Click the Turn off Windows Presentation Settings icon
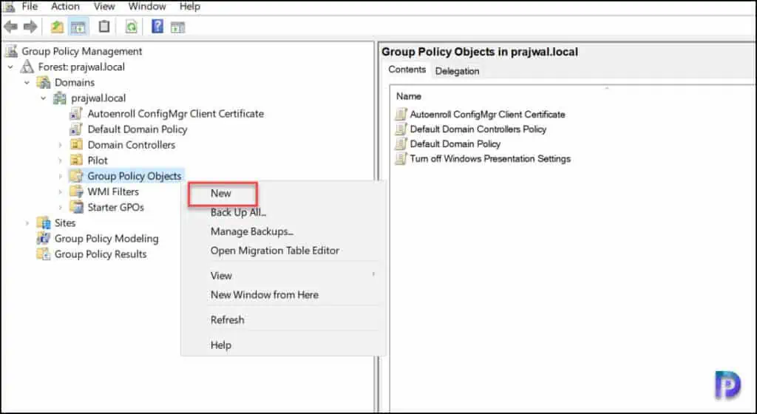 [401, 158]
